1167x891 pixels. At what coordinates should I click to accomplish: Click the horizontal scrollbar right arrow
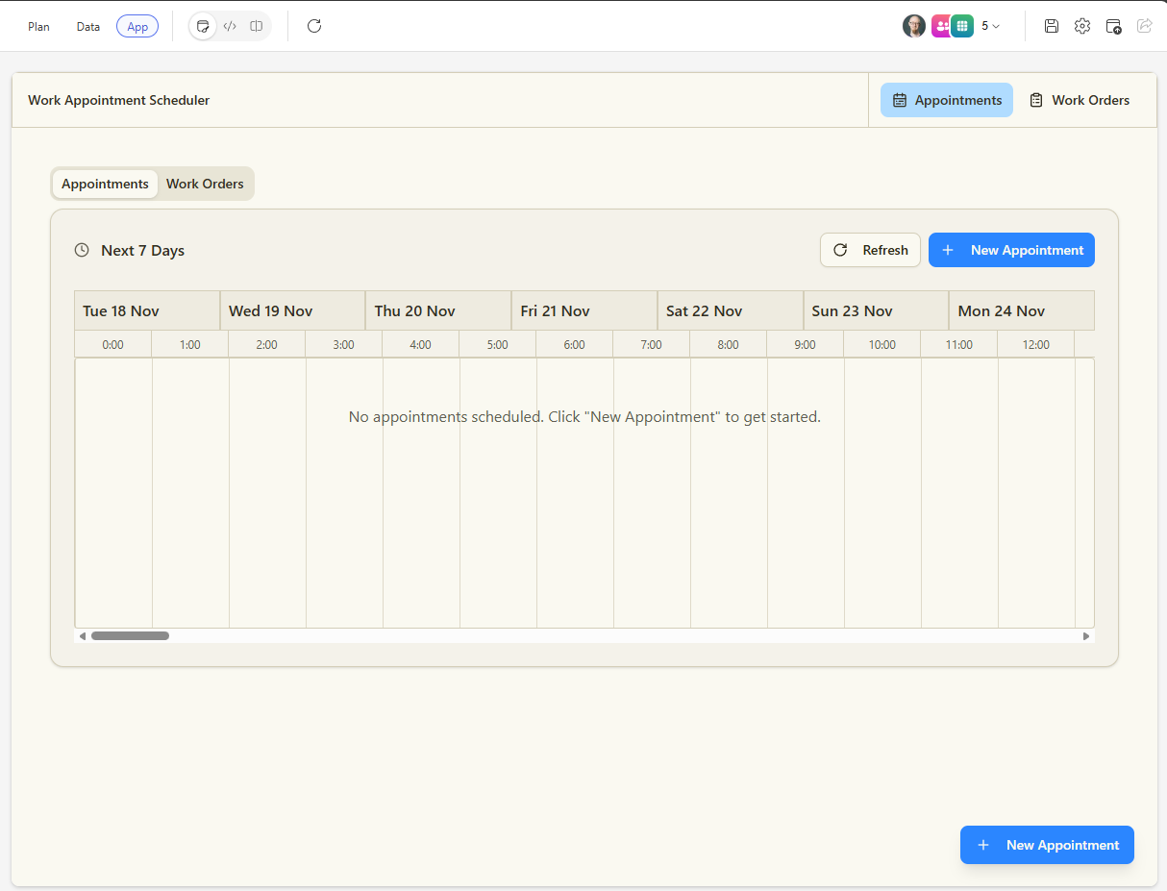point(1086,636)
